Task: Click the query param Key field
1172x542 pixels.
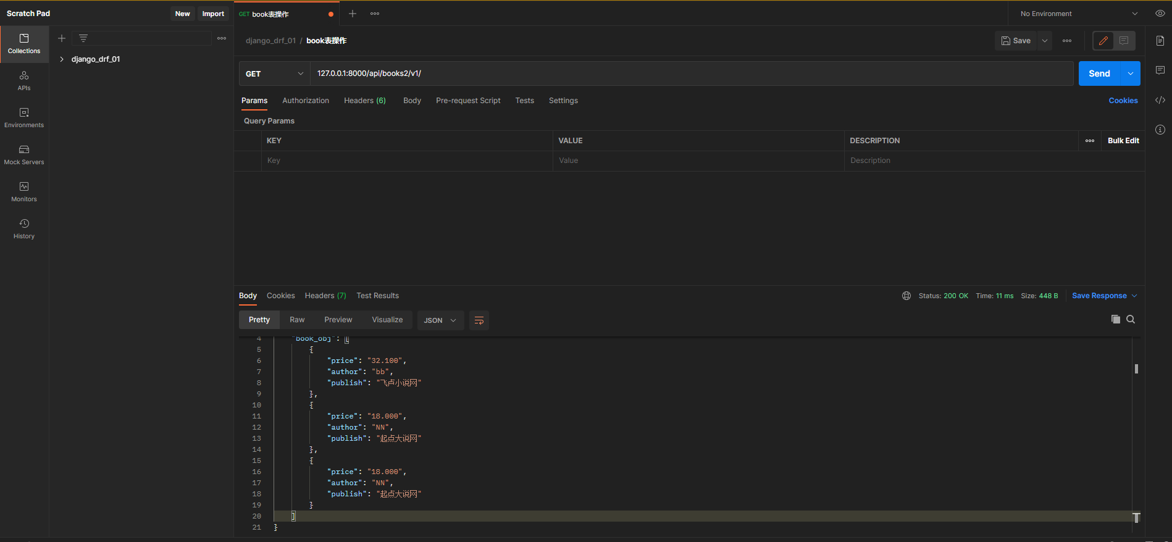Action: pyautogui.click(x=407, y=161)
